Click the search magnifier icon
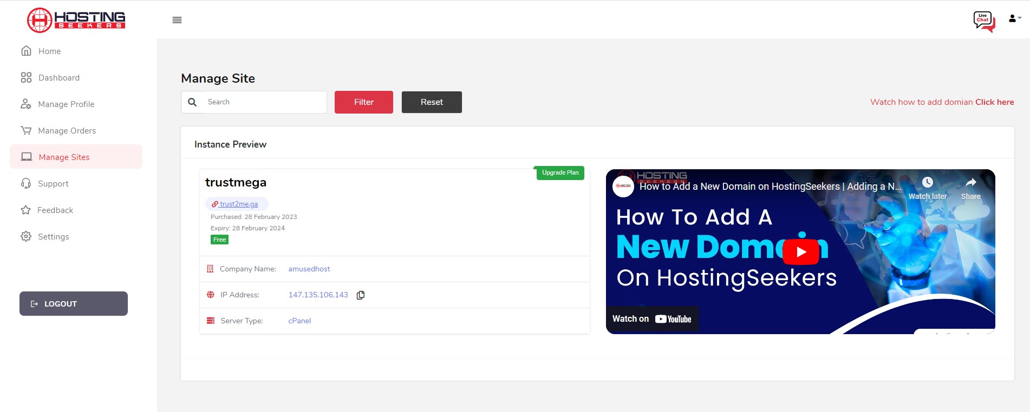Screen dimensions: 1030x412 192,102
